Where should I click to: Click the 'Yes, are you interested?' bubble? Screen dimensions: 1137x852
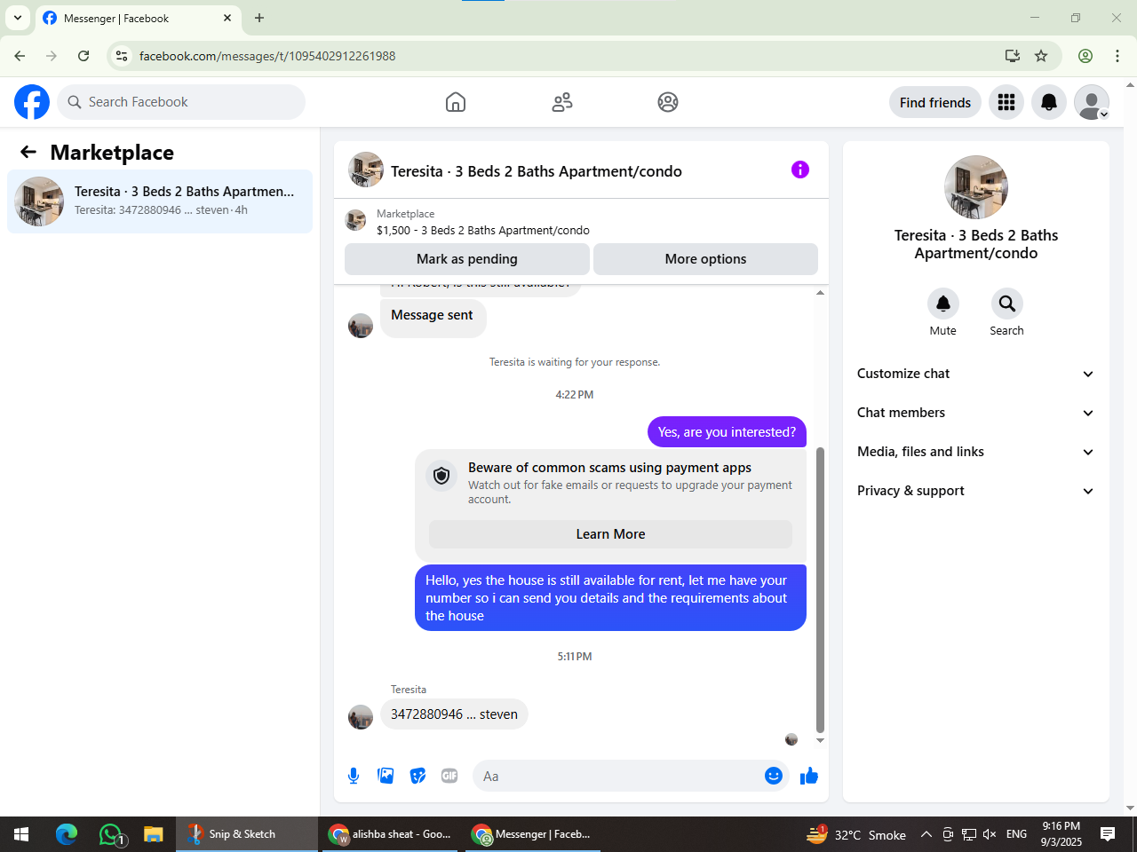727,432
